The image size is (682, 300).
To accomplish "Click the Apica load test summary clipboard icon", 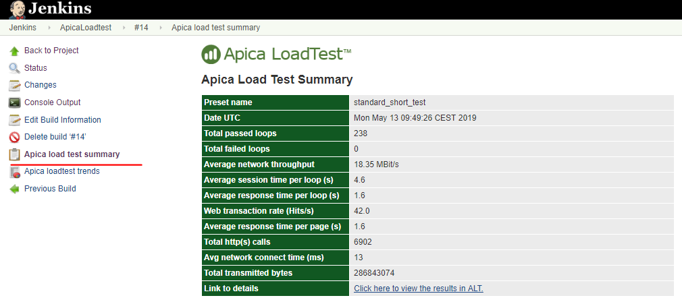I will (14, 154).
